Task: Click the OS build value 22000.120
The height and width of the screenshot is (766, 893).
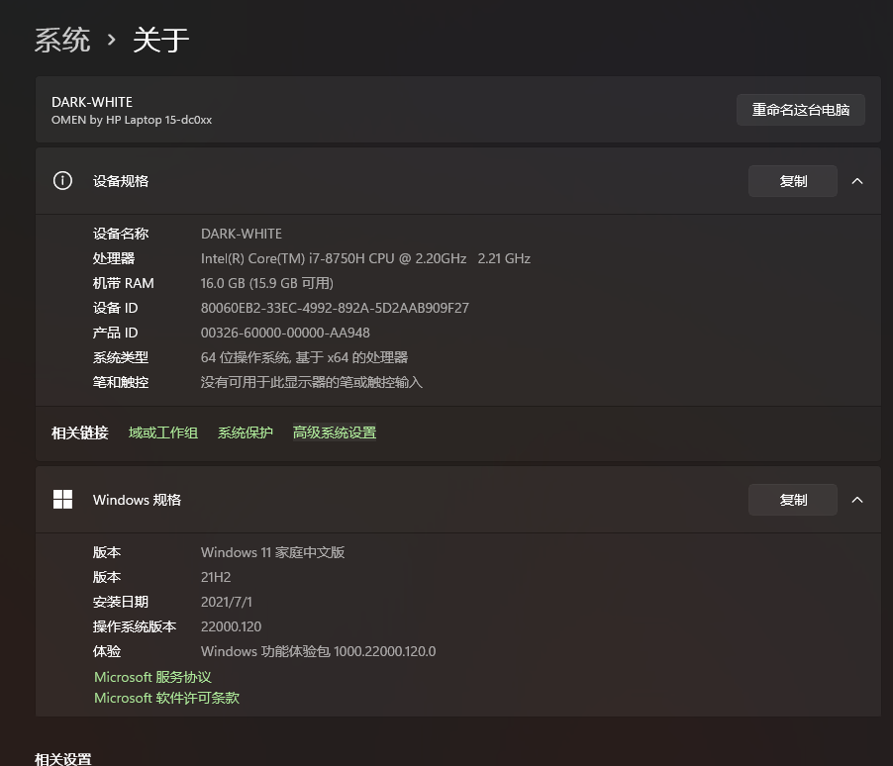Action: click(232, 626)
